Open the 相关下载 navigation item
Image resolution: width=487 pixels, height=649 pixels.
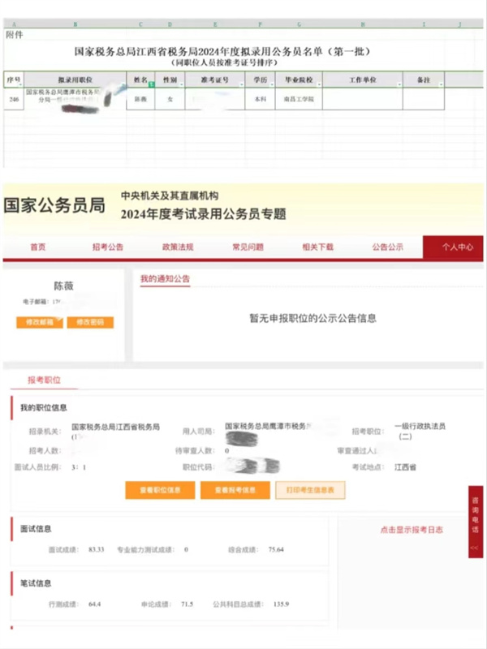click(317, 247)
